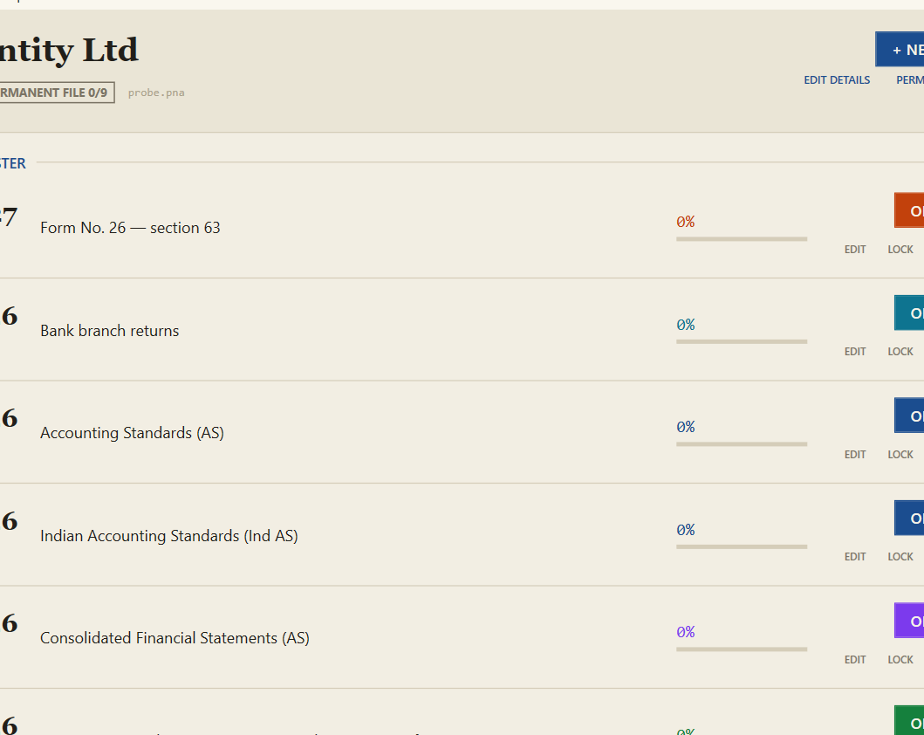Click the PERMANENT FILE 0/9 badge
The height and width of the screenshot is (735, 924).
pyautogui.click(x=58, y=93)
